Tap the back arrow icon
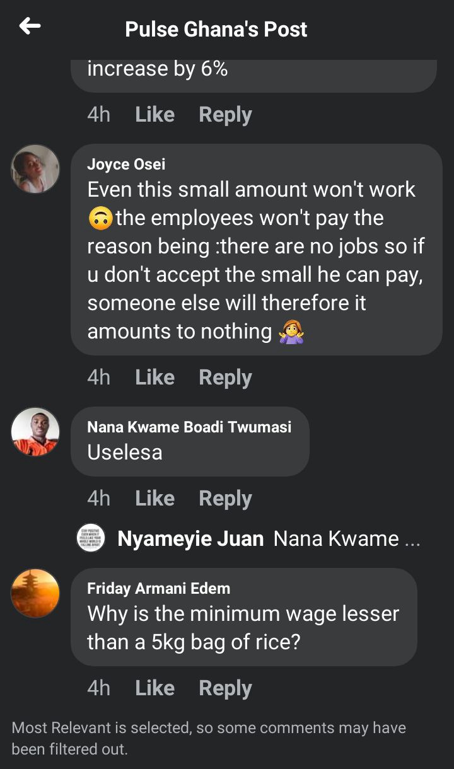 [30, 26]
